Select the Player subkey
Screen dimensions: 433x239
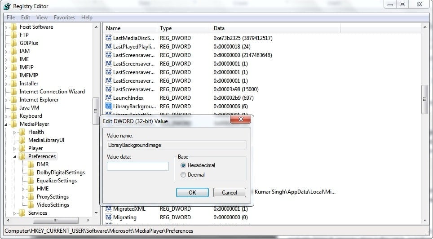pyautogui.click(x=35, y=148)
